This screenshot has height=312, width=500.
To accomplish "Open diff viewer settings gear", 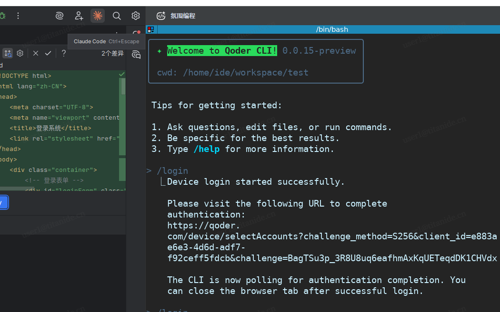I will click(x=20, y=53).
